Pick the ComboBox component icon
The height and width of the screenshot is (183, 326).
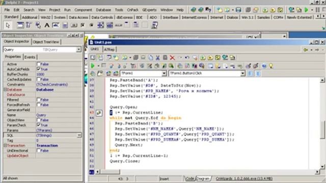(110, 25)
